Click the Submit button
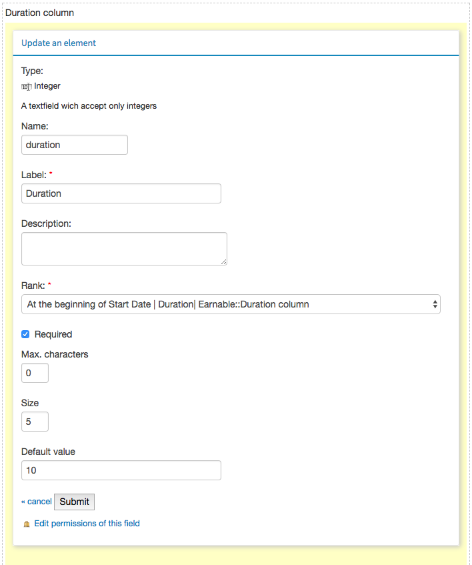The height and width of the screenshot is (565, 472). coord(74,502)
